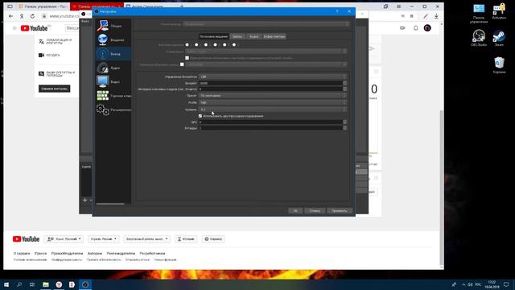Open Yandex browser from taskbar
Image resolution: width=515 pixels, height=290 pixels.
tap(59, 284)
